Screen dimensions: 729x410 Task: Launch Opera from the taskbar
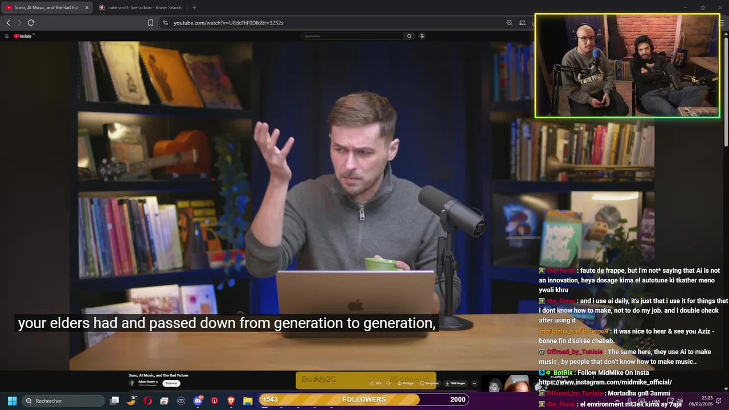pos(148,401)
